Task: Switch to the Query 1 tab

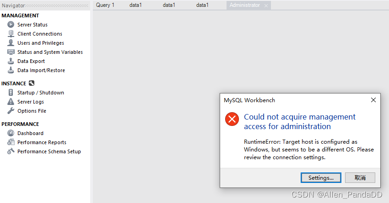Action: coord(105,5)
